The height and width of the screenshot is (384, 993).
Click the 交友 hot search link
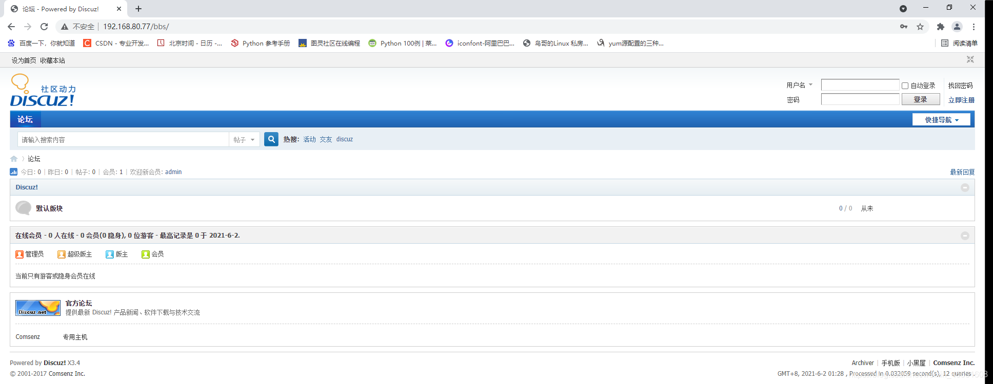click(326, 139)
